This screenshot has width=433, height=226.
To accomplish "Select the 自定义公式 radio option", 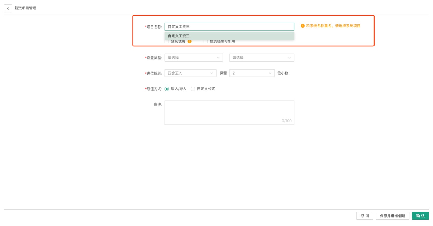I will pyautogui.click(x=193, y=89).
